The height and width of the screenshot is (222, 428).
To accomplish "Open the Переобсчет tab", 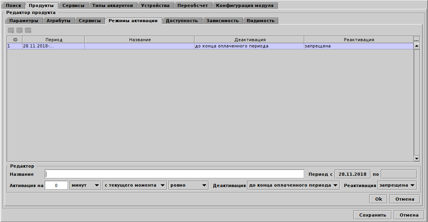I will (x=193, y=5).
